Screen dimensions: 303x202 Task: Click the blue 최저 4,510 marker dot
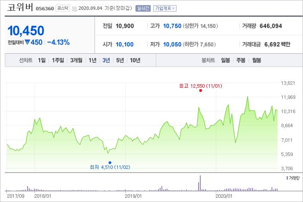(x=110, y=162)
